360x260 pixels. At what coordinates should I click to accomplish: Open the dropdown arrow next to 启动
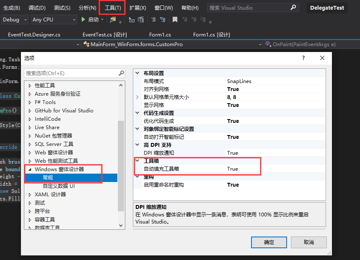click(102, 20)
